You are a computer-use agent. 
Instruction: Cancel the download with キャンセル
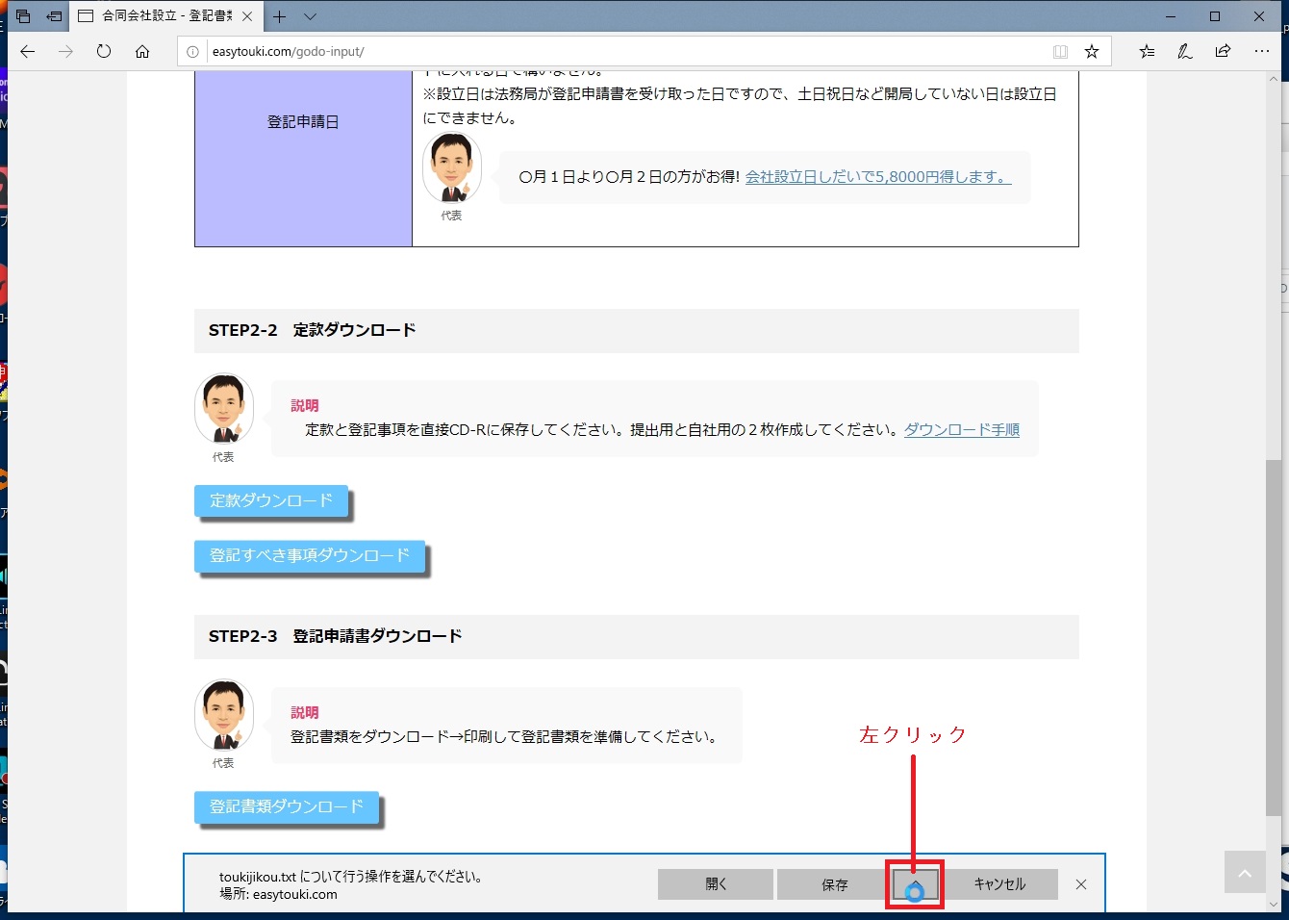(x=999, y=884)
